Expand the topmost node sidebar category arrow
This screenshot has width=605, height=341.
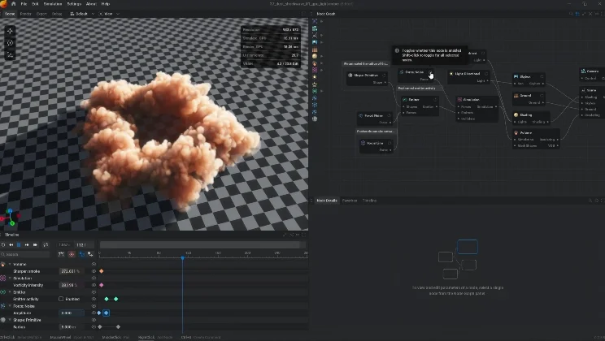(321, 22)
